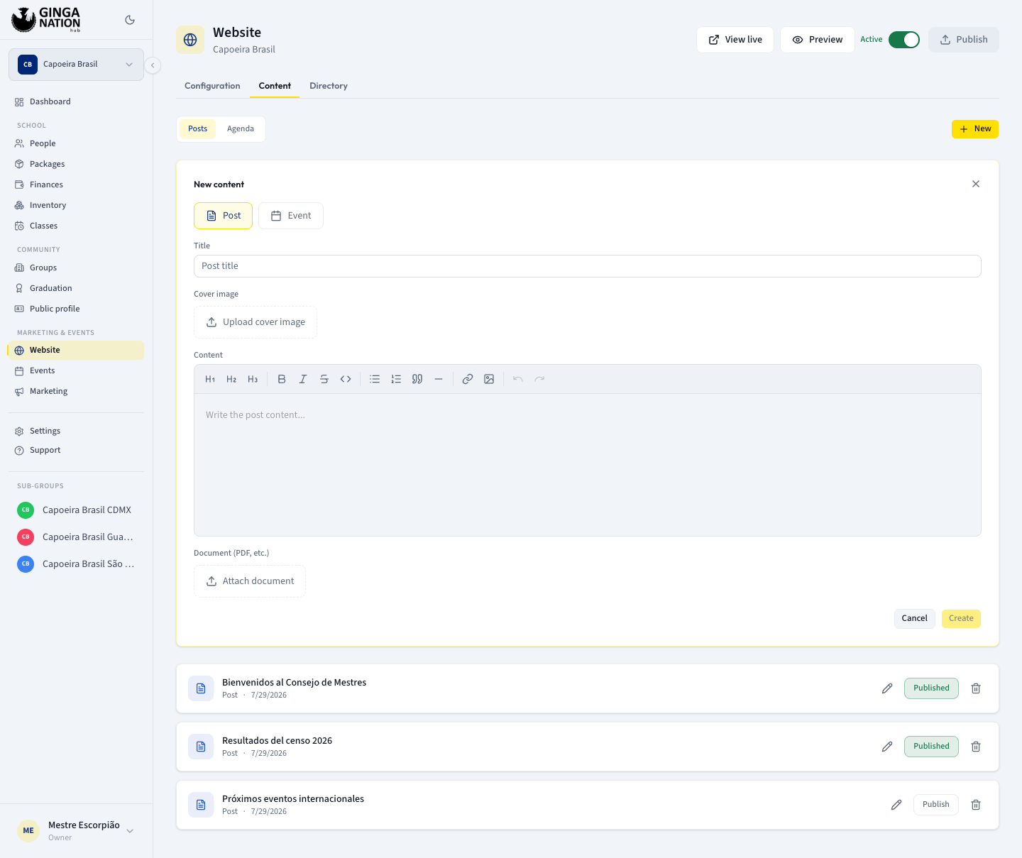
Task: Apply Heading 1 formatting
Action: pyautogui.click(x=210, y=379)
